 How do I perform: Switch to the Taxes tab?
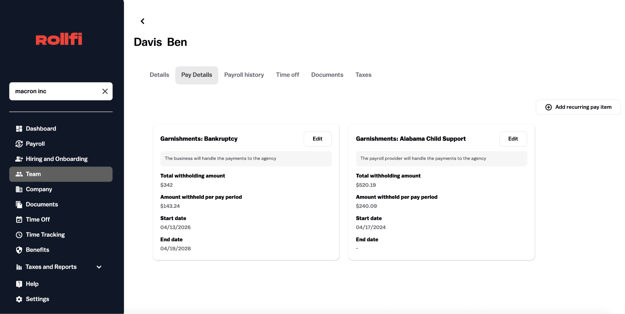363,75
